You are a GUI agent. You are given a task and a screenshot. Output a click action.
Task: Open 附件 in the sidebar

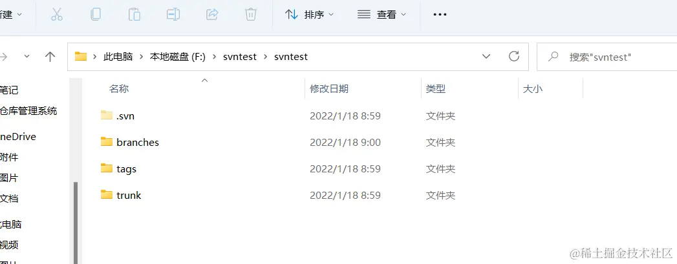click(9, 157)
